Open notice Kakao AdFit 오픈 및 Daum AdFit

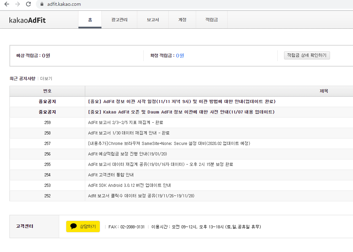pos(181,112)
